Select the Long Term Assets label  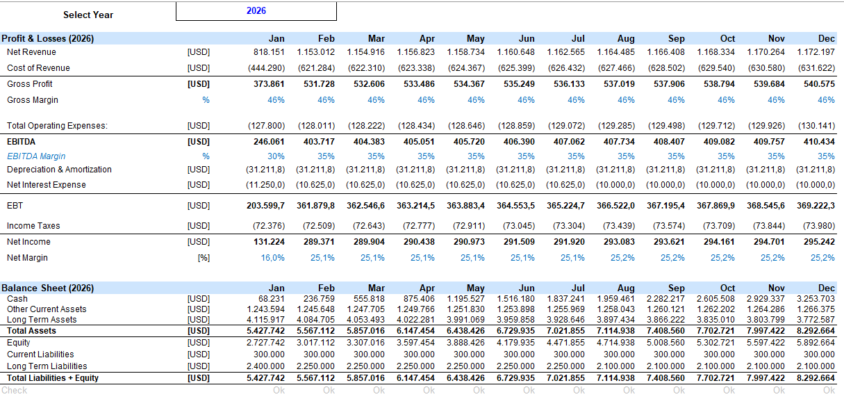pyautogui.click(x=42, y=320)
